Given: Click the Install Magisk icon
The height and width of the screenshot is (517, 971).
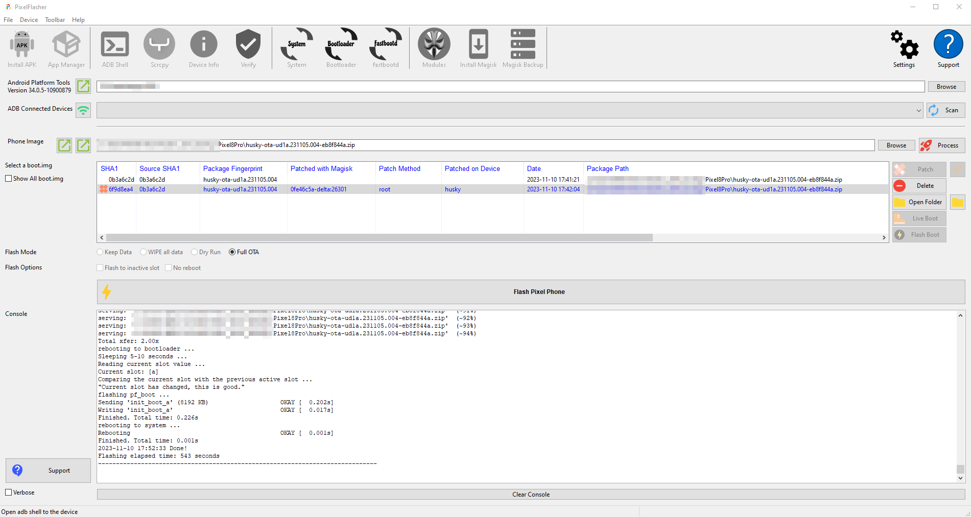Looking at the screenshot, I should click(478, 48).
